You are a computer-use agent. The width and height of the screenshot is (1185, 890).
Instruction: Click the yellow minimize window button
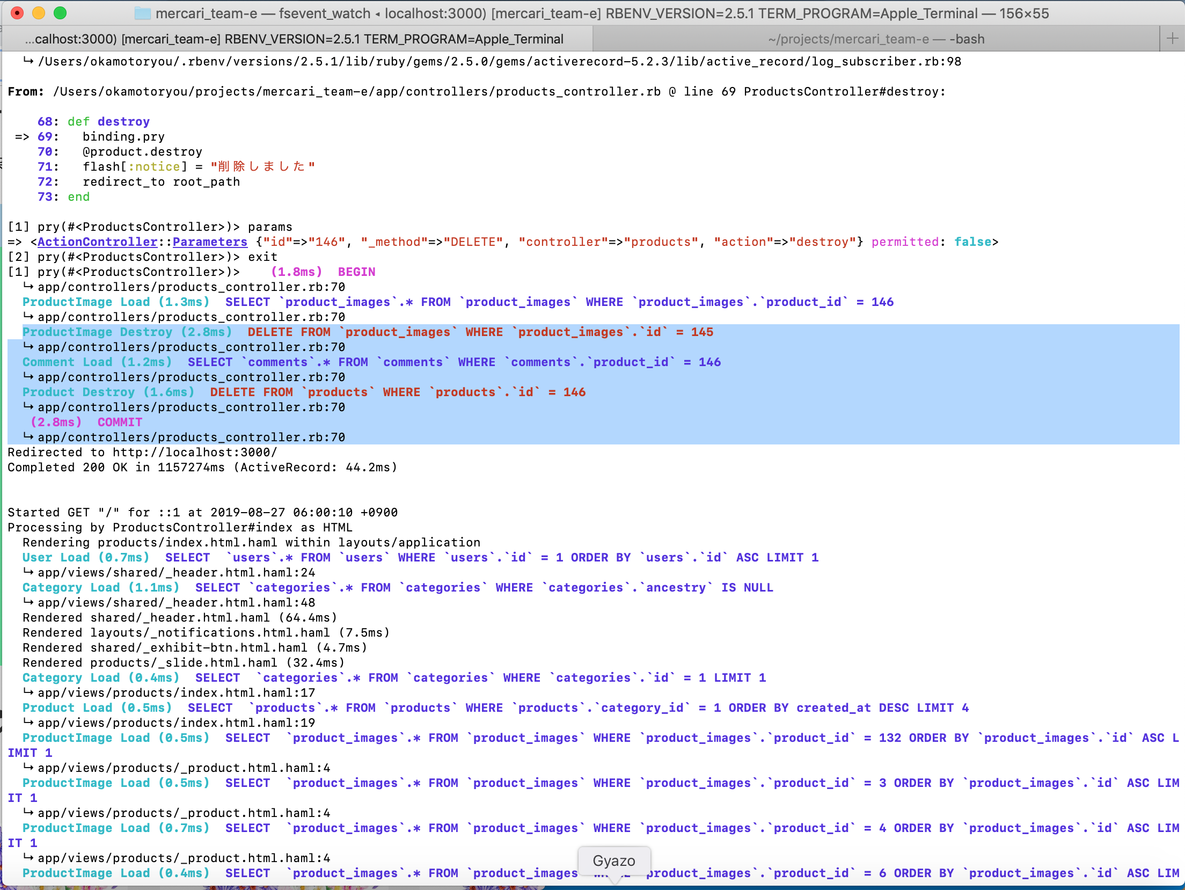click(x=39, y=13)
